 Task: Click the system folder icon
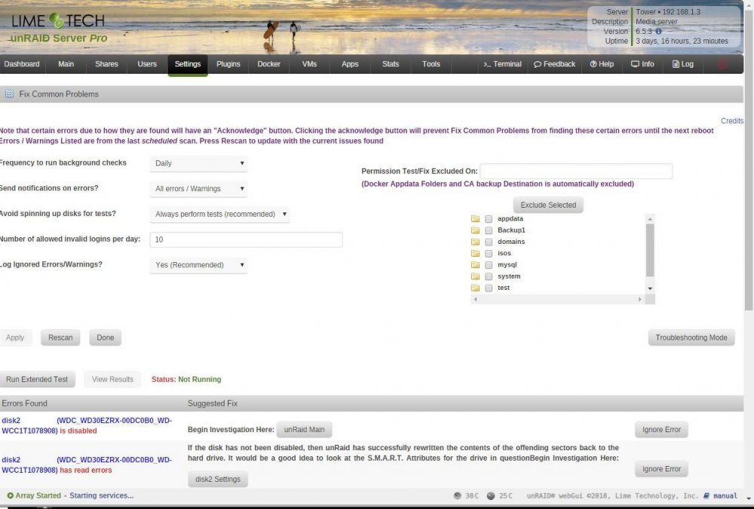(475, 276)
